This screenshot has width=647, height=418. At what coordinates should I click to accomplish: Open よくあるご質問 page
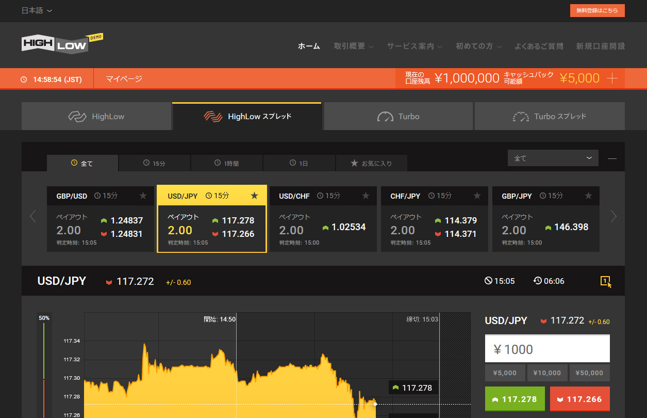pos(539,46)
